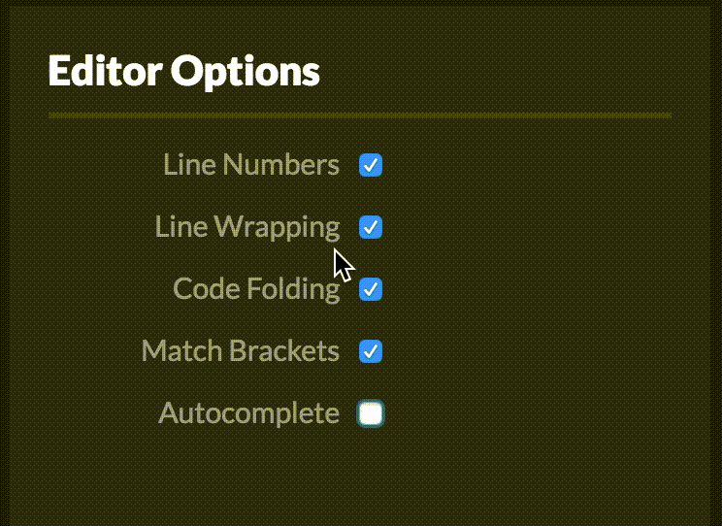
Task: Select the Code Folding label
Action: pyautogui.click(x=256, y=290)
